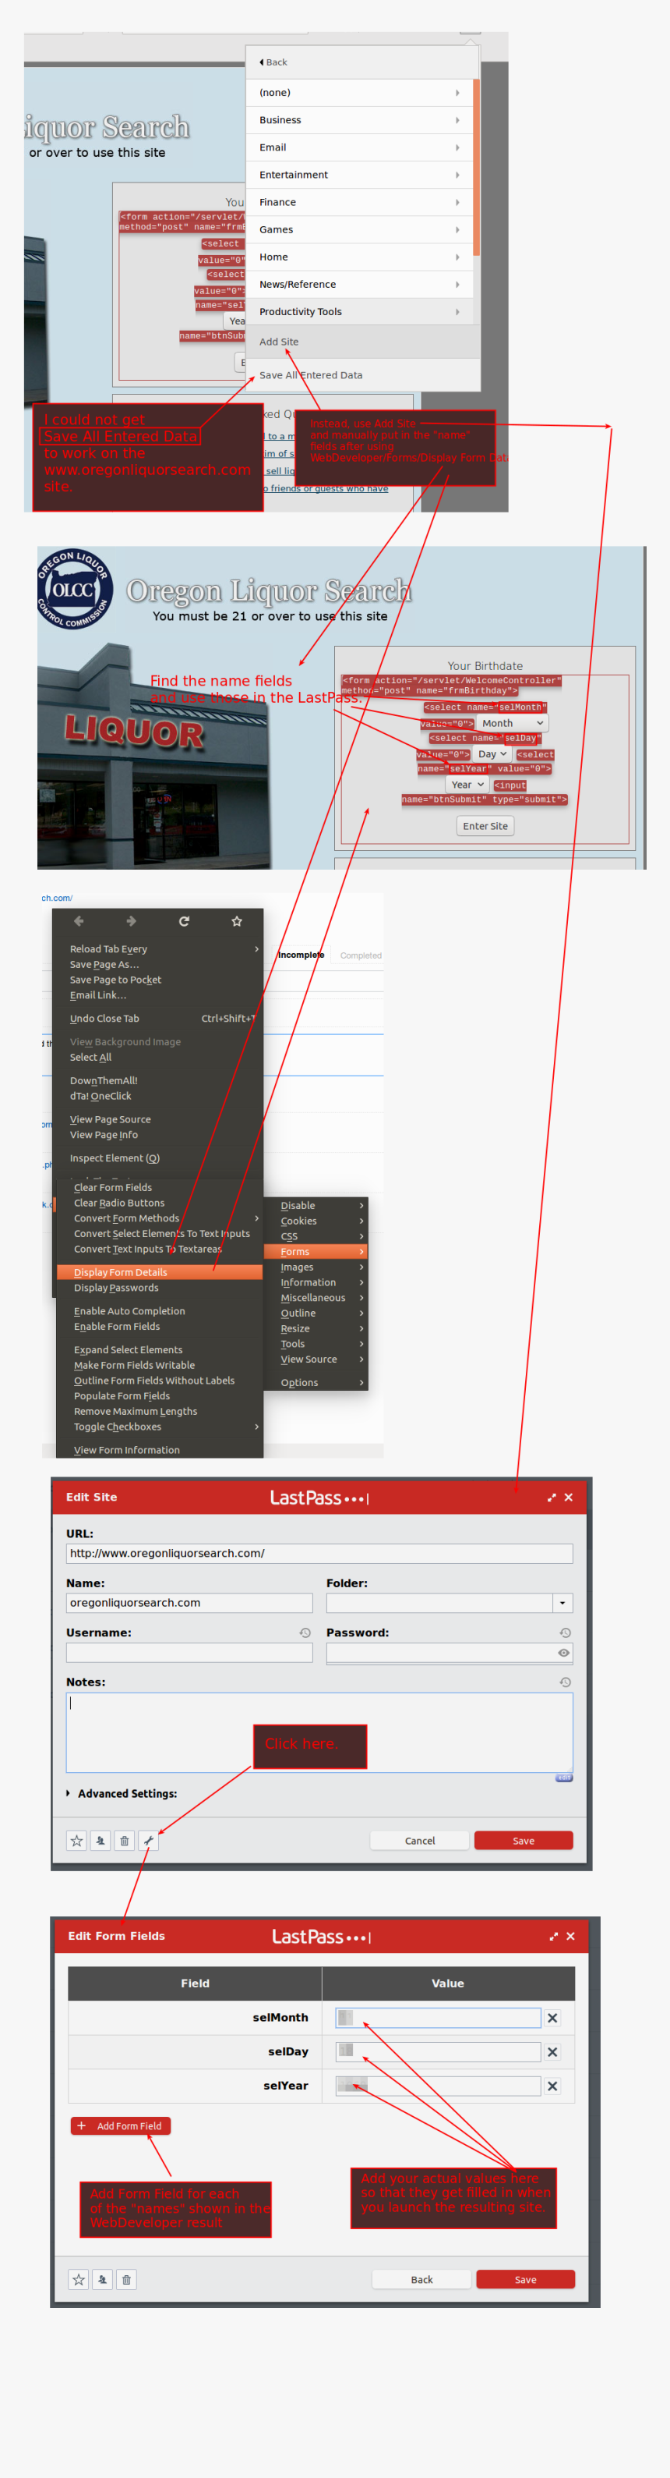Screen dimensions: 670x2478
Task: Click the wrench edit-form-fields icon
Action: [148, 1842]
